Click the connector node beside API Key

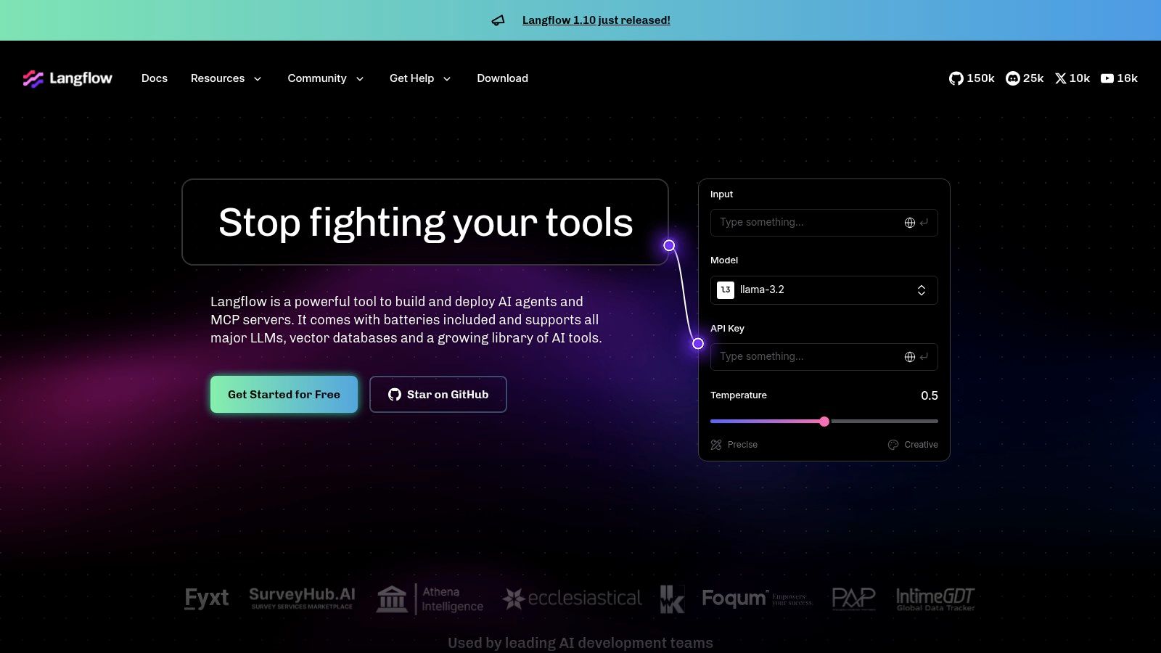(x=698, y=344)
